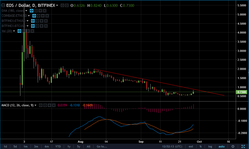249x149 pixels.
Task: Remove the COINBASE:ETHUSD overlay
Action: click(47, 16)
